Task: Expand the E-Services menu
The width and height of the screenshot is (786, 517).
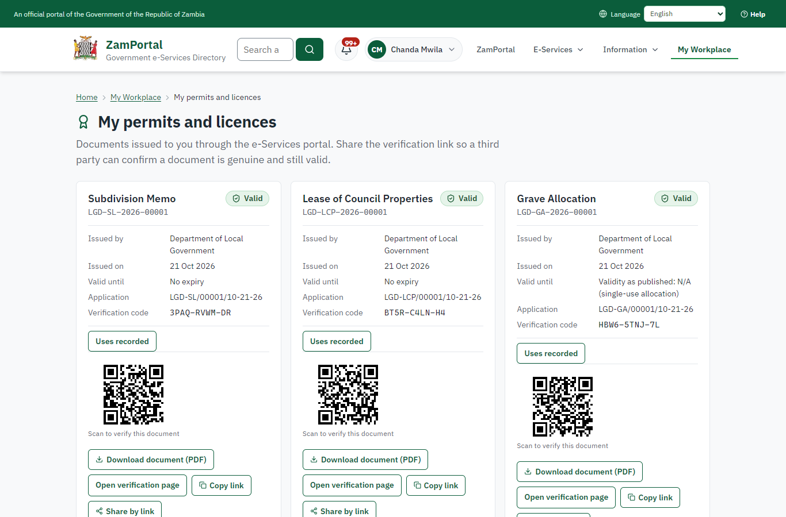Action: (558, 49)
